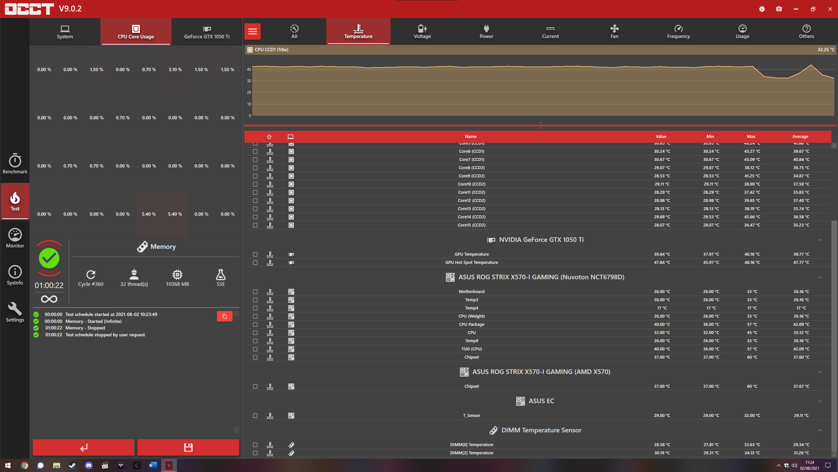Open the Benchmark section in sidebar

click(x=15, y=164)
